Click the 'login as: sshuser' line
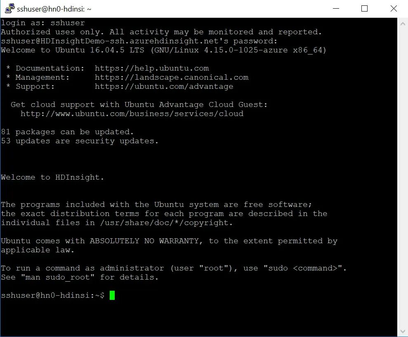This screenshot has height=337, width=408. [x=43, y=23]
